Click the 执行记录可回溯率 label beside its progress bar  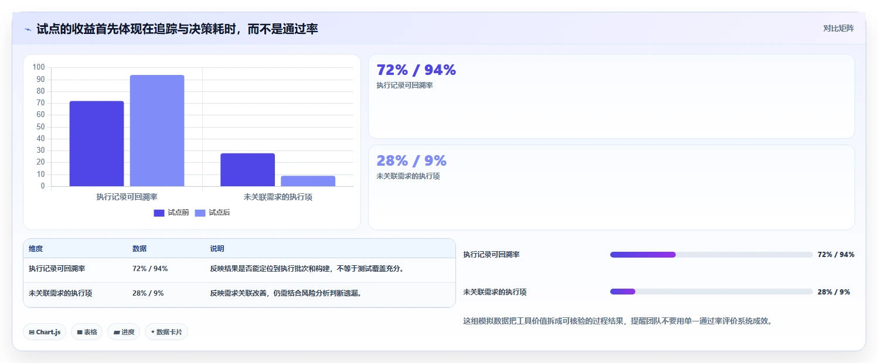tap(491, 255)
